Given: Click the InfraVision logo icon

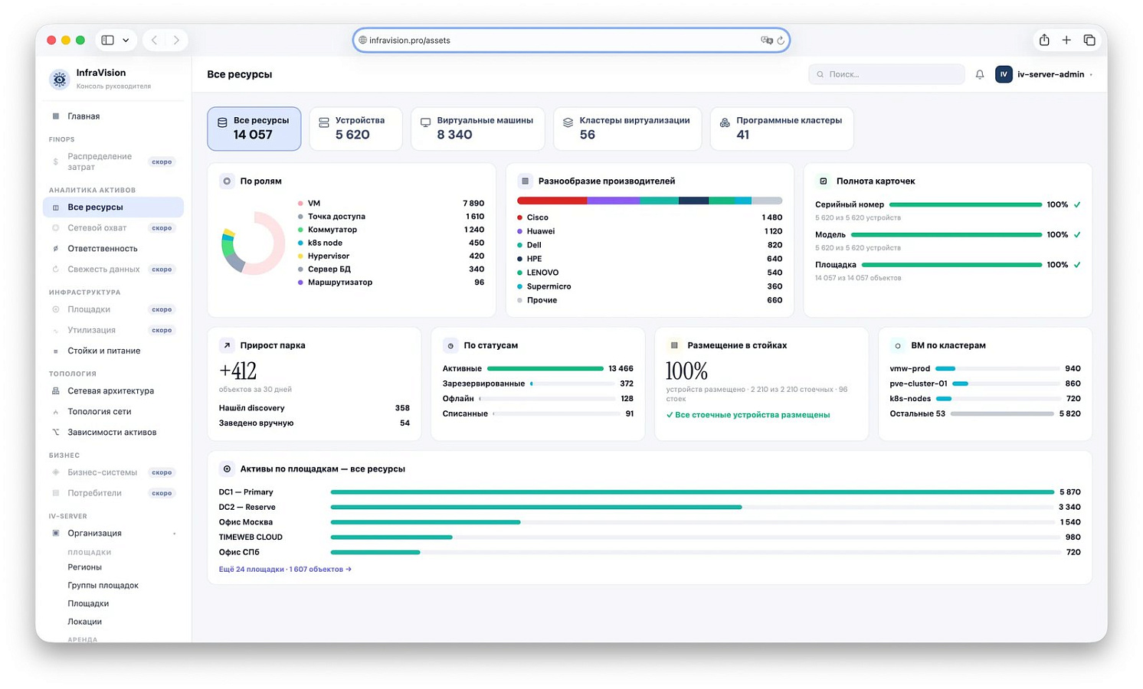Looking at the screenshot, I should tap(60, 79).
